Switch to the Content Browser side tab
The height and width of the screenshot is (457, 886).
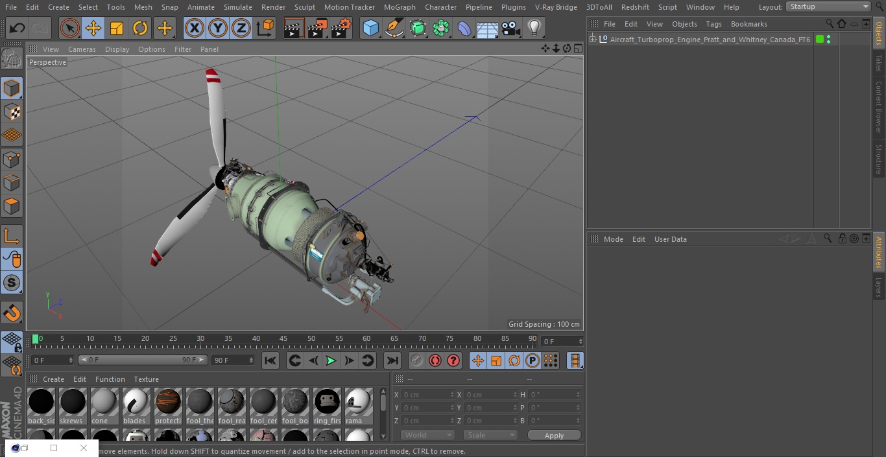click(880, 107)
